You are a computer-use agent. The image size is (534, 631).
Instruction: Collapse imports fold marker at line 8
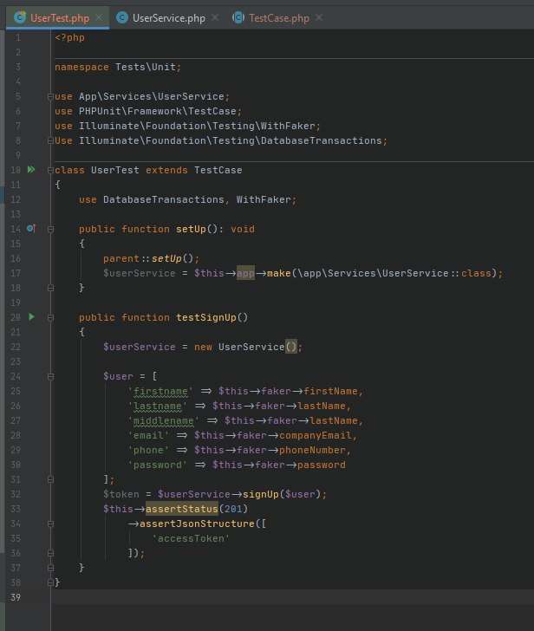(50, 140)
